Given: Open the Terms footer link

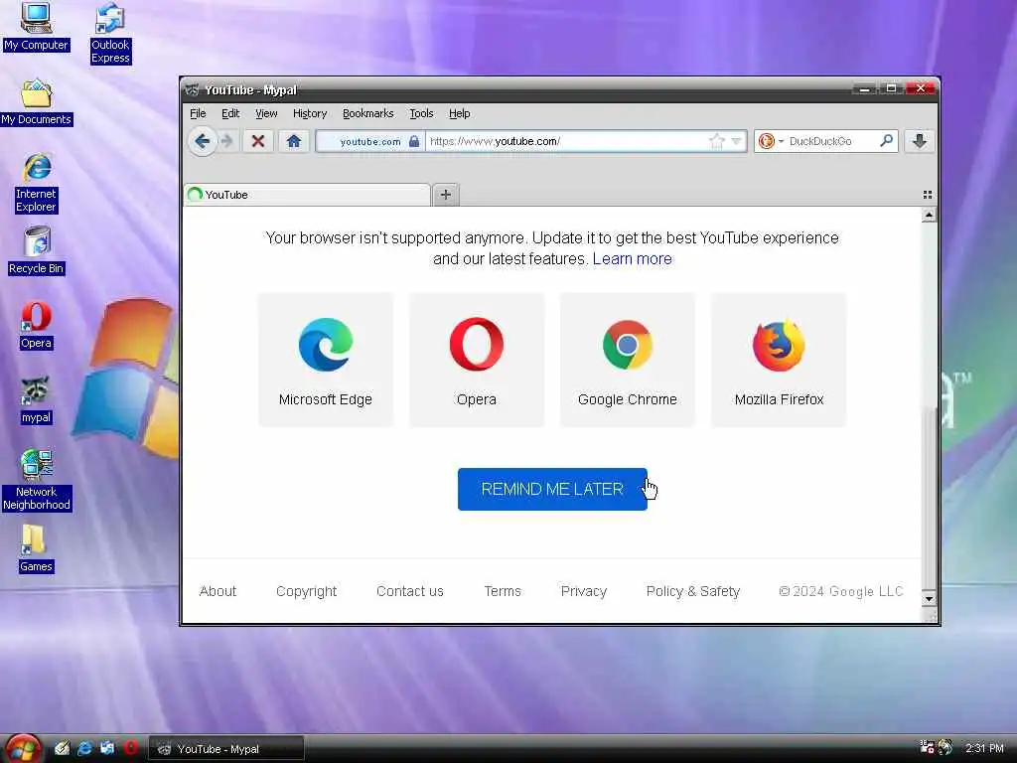Looking at the screenshot, I should [502, 591].
